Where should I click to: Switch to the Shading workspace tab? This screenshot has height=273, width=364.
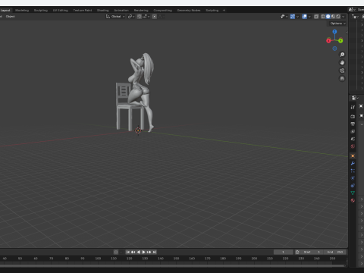[x=102, y=11]
